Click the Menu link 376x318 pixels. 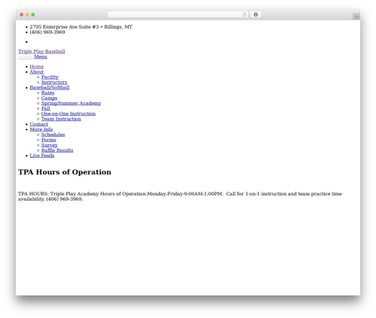pyautogui.click(x=41, y=56)
